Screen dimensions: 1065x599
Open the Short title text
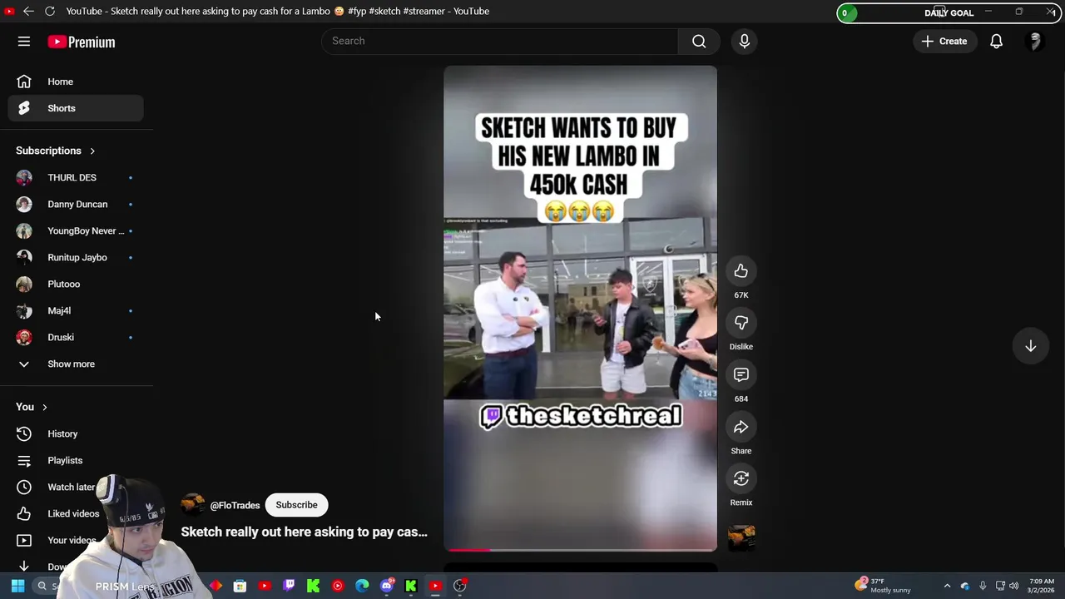click(x=304, y=532)
